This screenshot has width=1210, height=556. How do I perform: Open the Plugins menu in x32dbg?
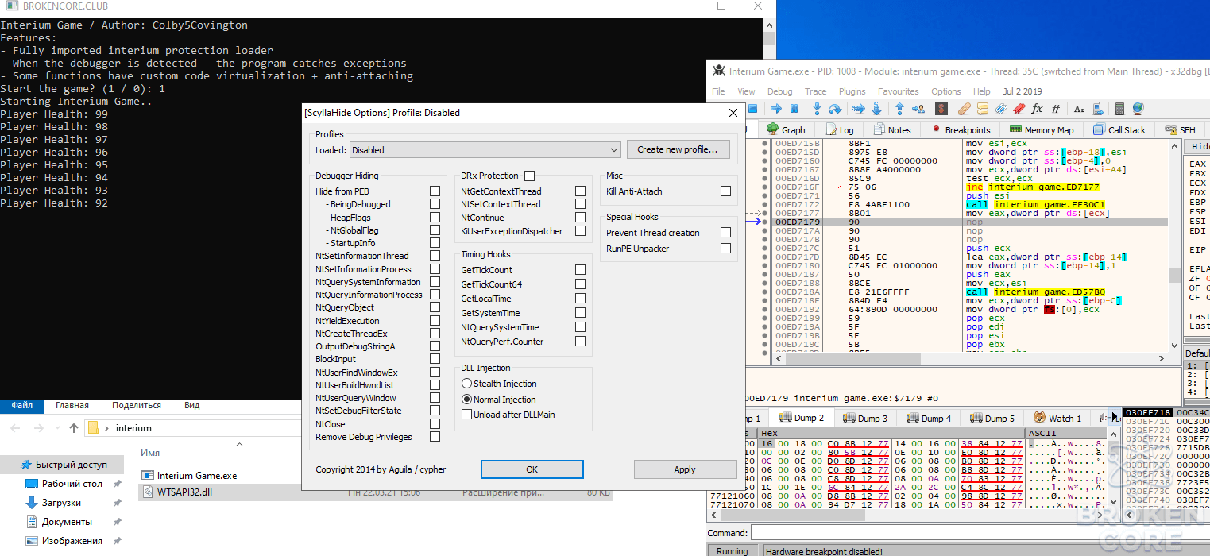[x=852, y=91]
